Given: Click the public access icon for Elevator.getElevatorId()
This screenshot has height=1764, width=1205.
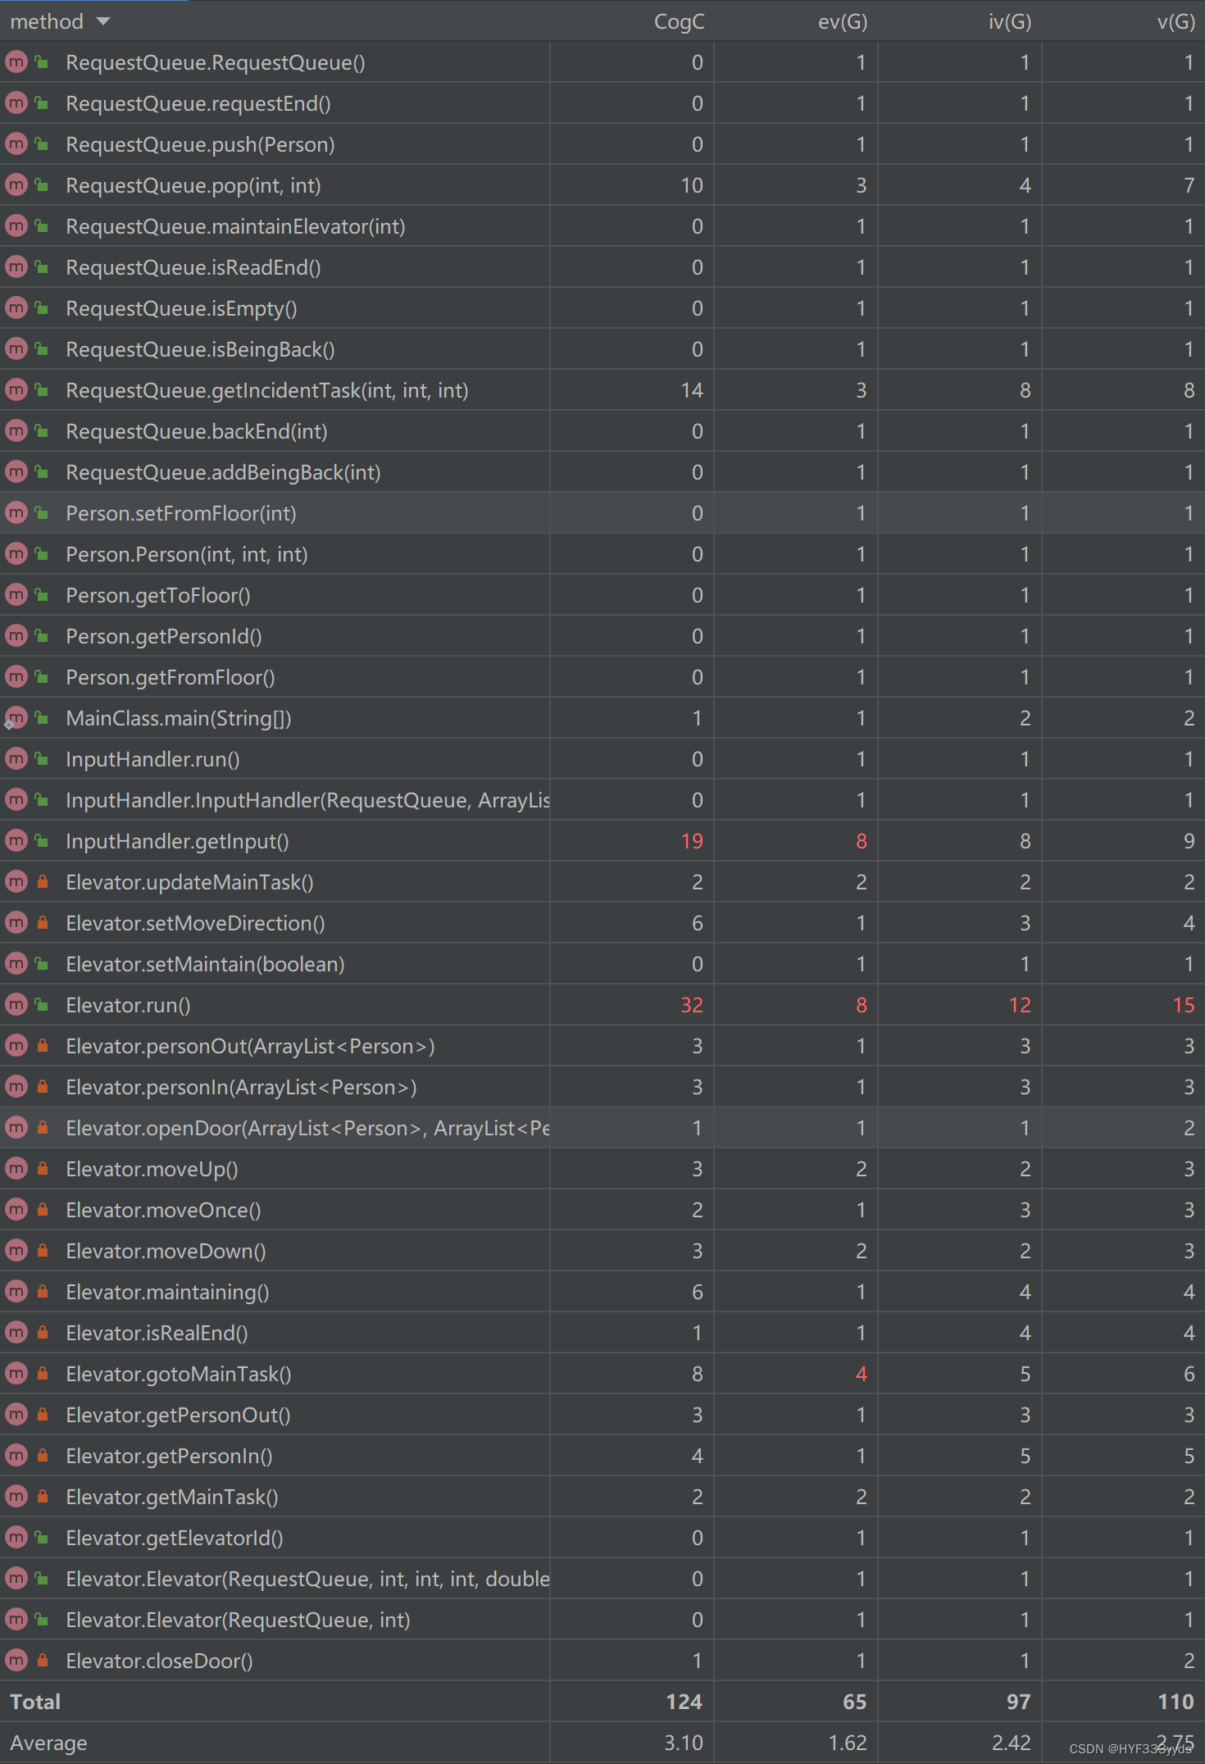Looking at the screenshot, I should point(42,1538).
